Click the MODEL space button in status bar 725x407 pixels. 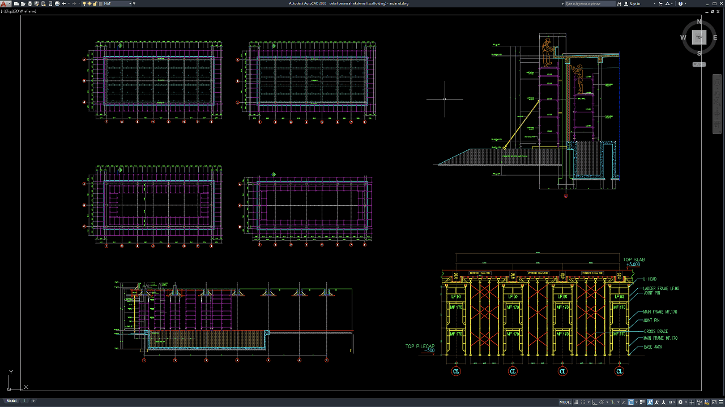point(565,402)
